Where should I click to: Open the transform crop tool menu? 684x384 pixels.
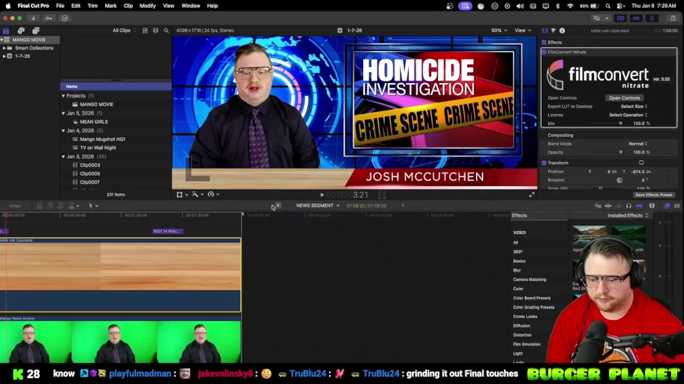point(182,195)
